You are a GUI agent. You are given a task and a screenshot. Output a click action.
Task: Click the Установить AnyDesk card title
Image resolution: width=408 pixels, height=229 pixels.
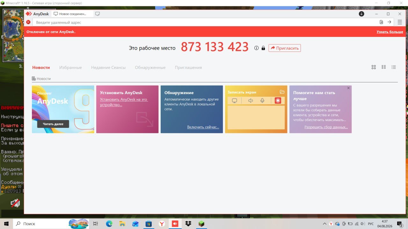click(121, 93)
